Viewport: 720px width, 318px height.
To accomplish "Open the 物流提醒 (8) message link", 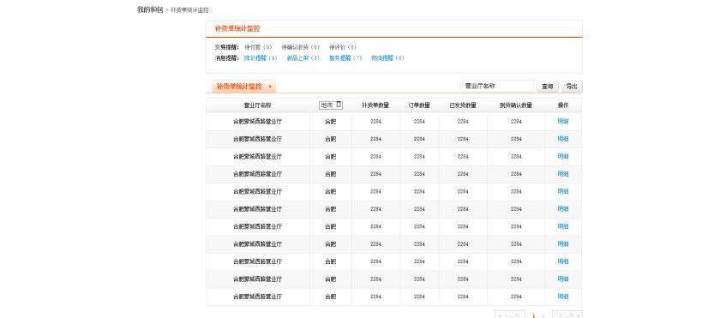I will coord(387,58).
